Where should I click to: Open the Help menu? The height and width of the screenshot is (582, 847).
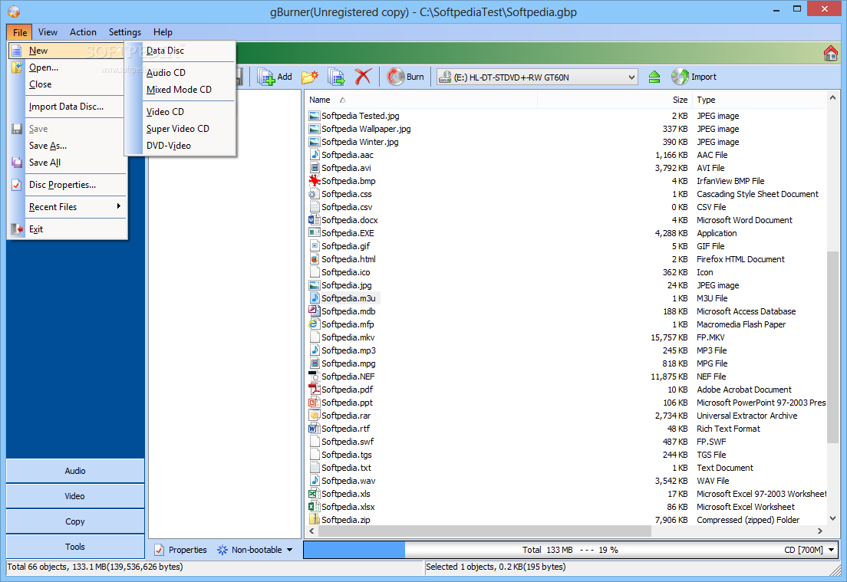(x=163, y=32)
